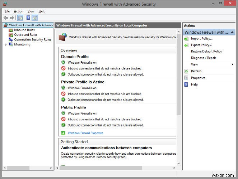The width and height of the screenshot is (238, 179).
Task: Click the Refresh icon in Actions
Action: [x=186, y=71]
